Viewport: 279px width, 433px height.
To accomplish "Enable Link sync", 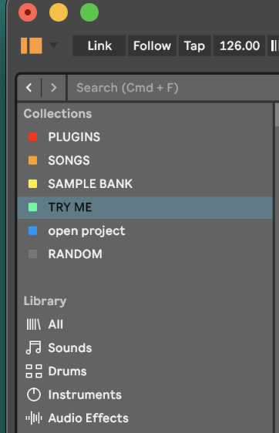I will click(x=99, y=45).
